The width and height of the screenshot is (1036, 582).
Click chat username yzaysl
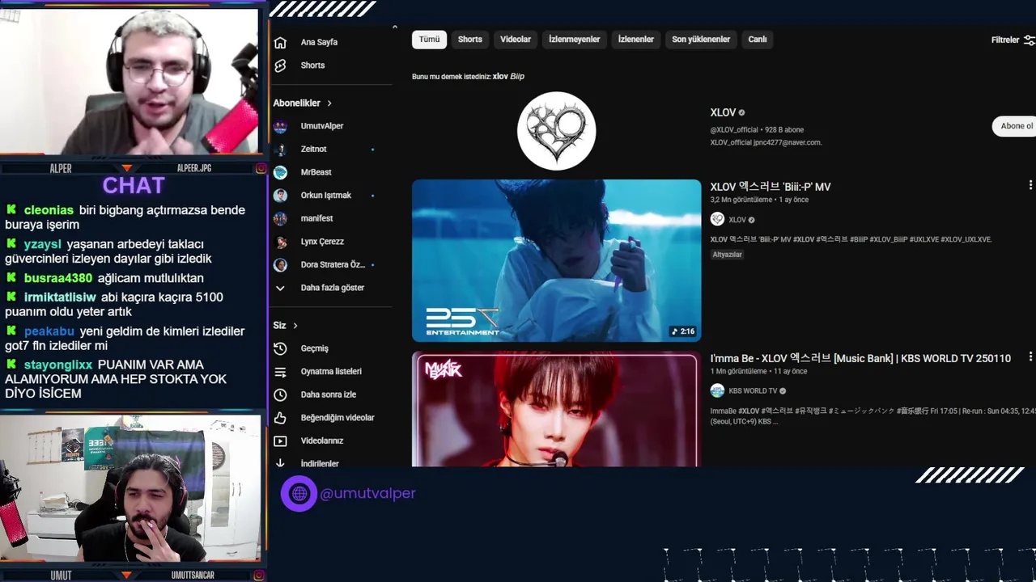tap(43, 244)
